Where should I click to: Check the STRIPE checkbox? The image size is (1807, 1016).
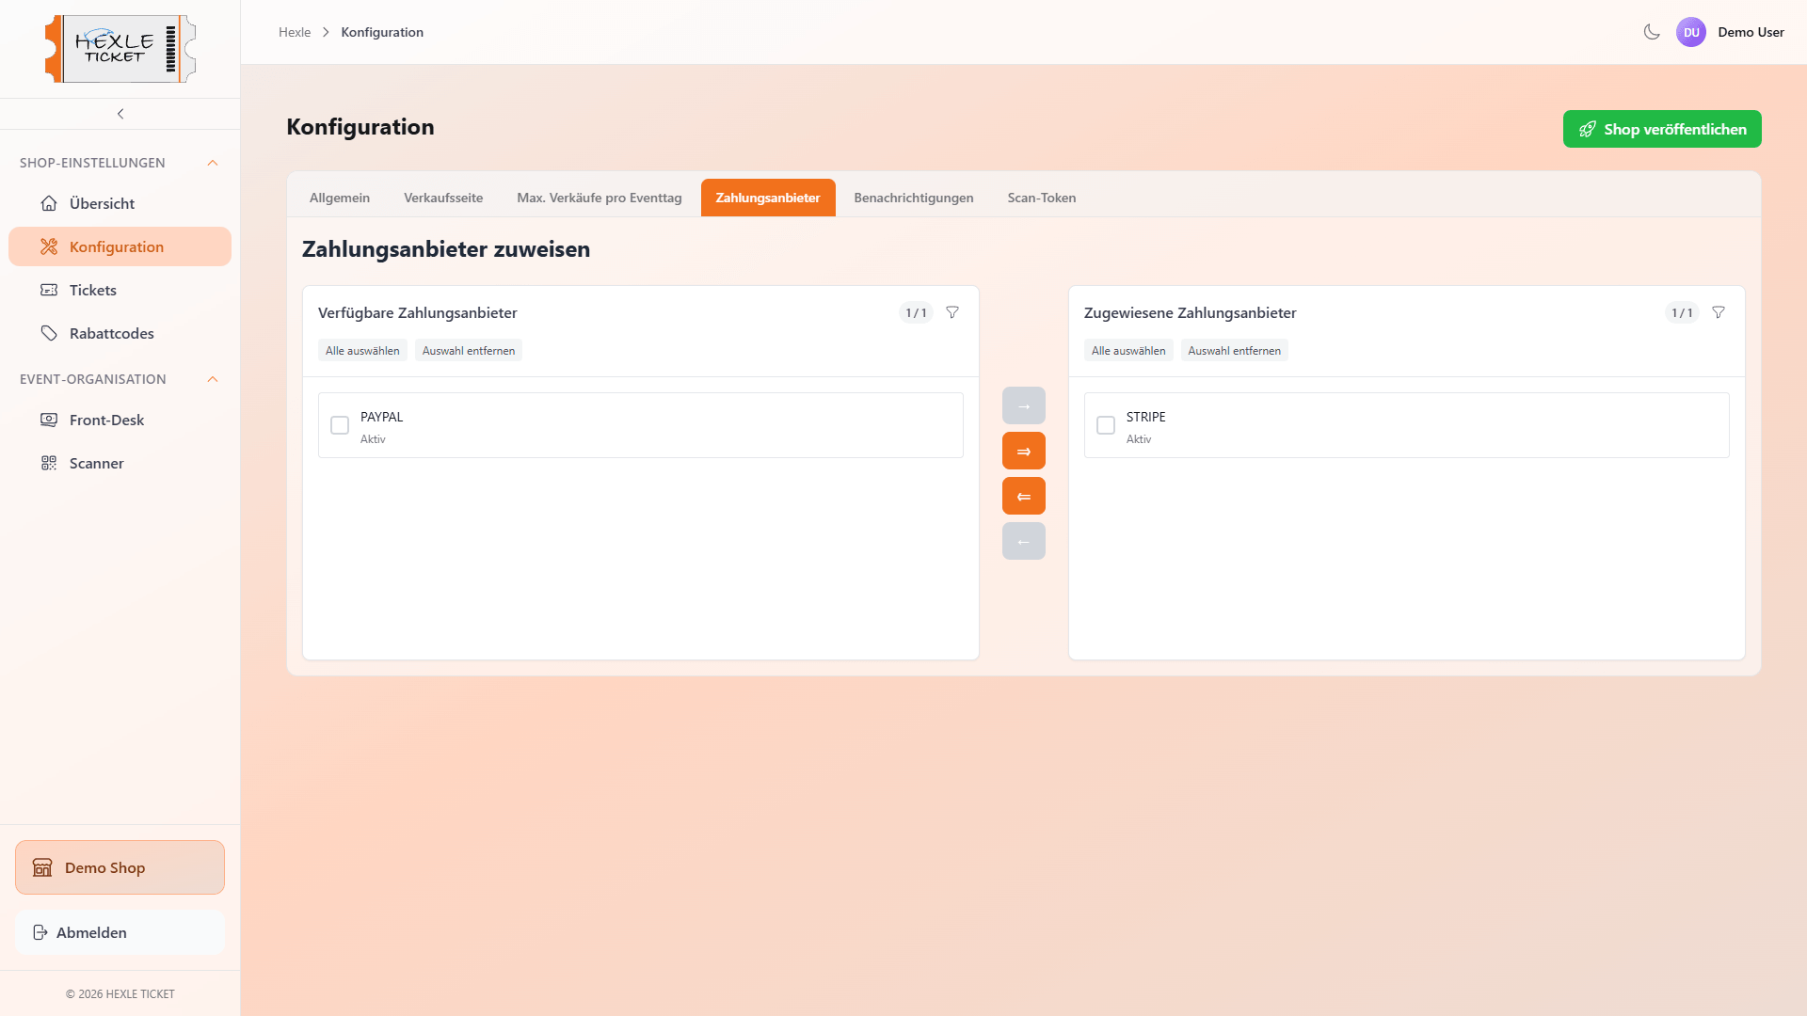(x=1106, y=425)
